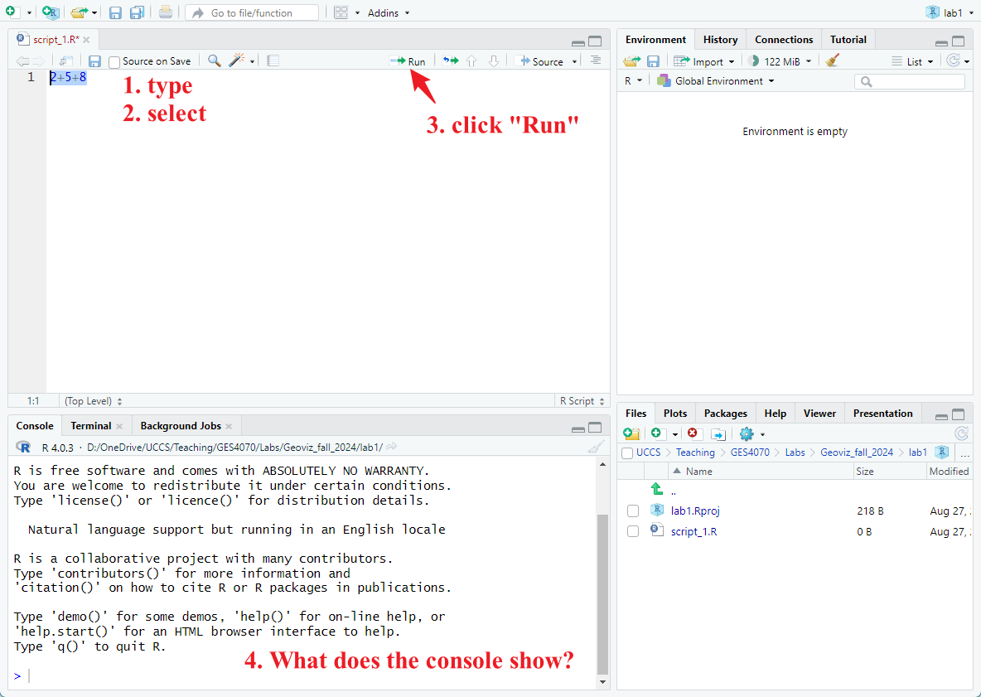Click the broom icon to clear environment
This screenshot has height=697, width=981.
point(833,61)
